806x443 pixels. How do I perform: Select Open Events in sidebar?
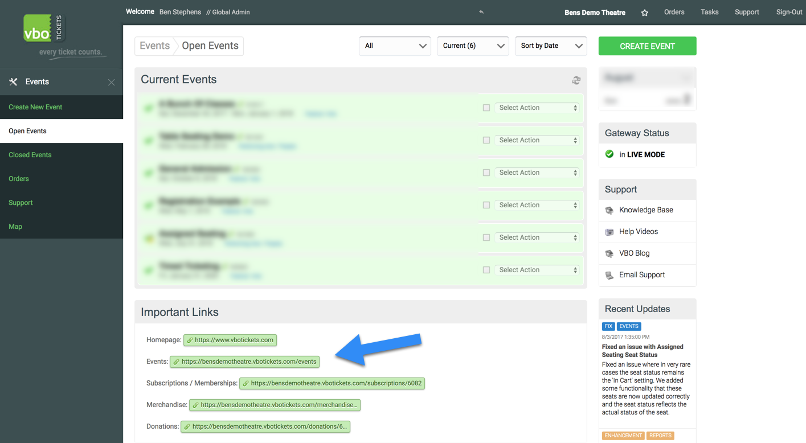(62, 131)
